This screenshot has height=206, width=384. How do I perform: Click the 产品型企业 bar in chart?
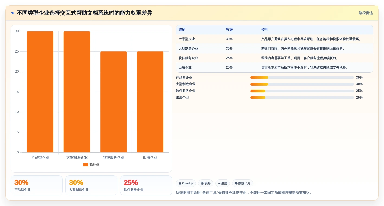tap(40, 92)
